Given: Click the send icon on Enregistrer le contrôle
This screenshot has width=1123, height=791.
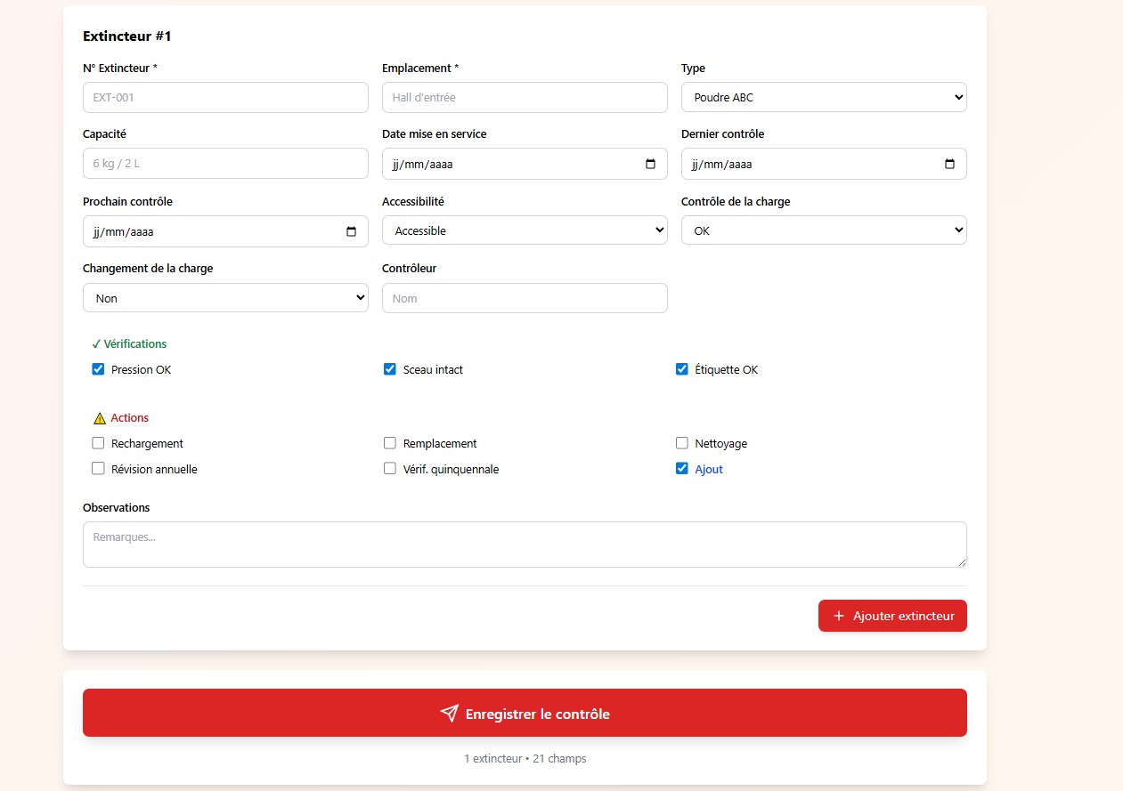Looking at the screenshot, I should click(449, 713).
